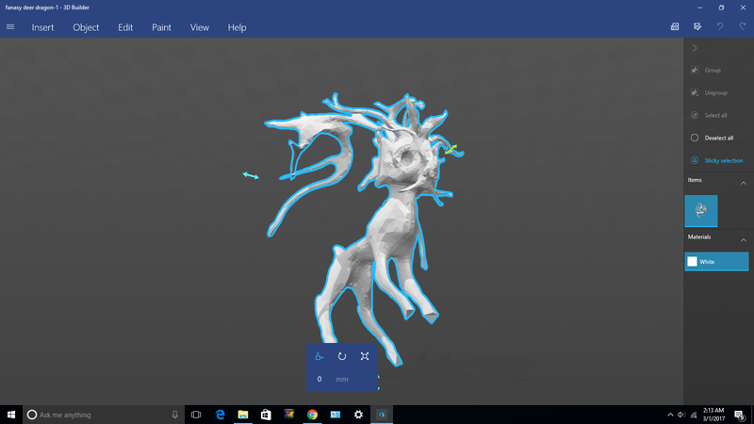
Task: Open the Edit menu
Action: click(x=125, y=27)
